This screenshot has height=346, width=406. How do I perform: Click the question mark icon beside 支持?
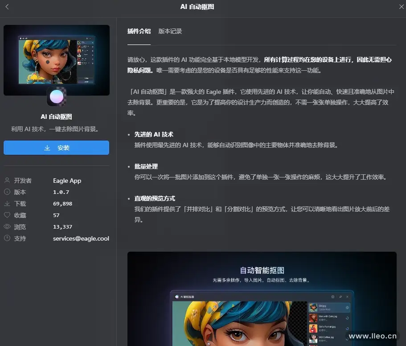point(7,238)
